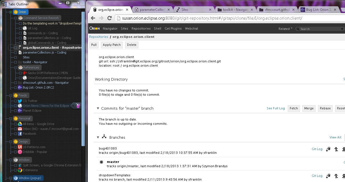Click the Delete repository button
The height and width of the screenshot is (182, 345).
(x=132, y=45)
